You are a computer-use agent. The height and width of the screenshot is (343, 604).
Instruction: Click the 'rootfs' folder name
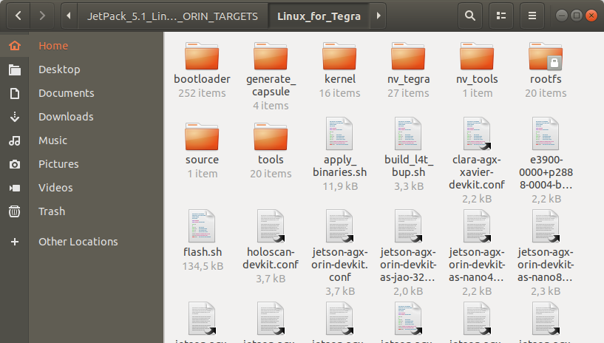pos(546,79)
